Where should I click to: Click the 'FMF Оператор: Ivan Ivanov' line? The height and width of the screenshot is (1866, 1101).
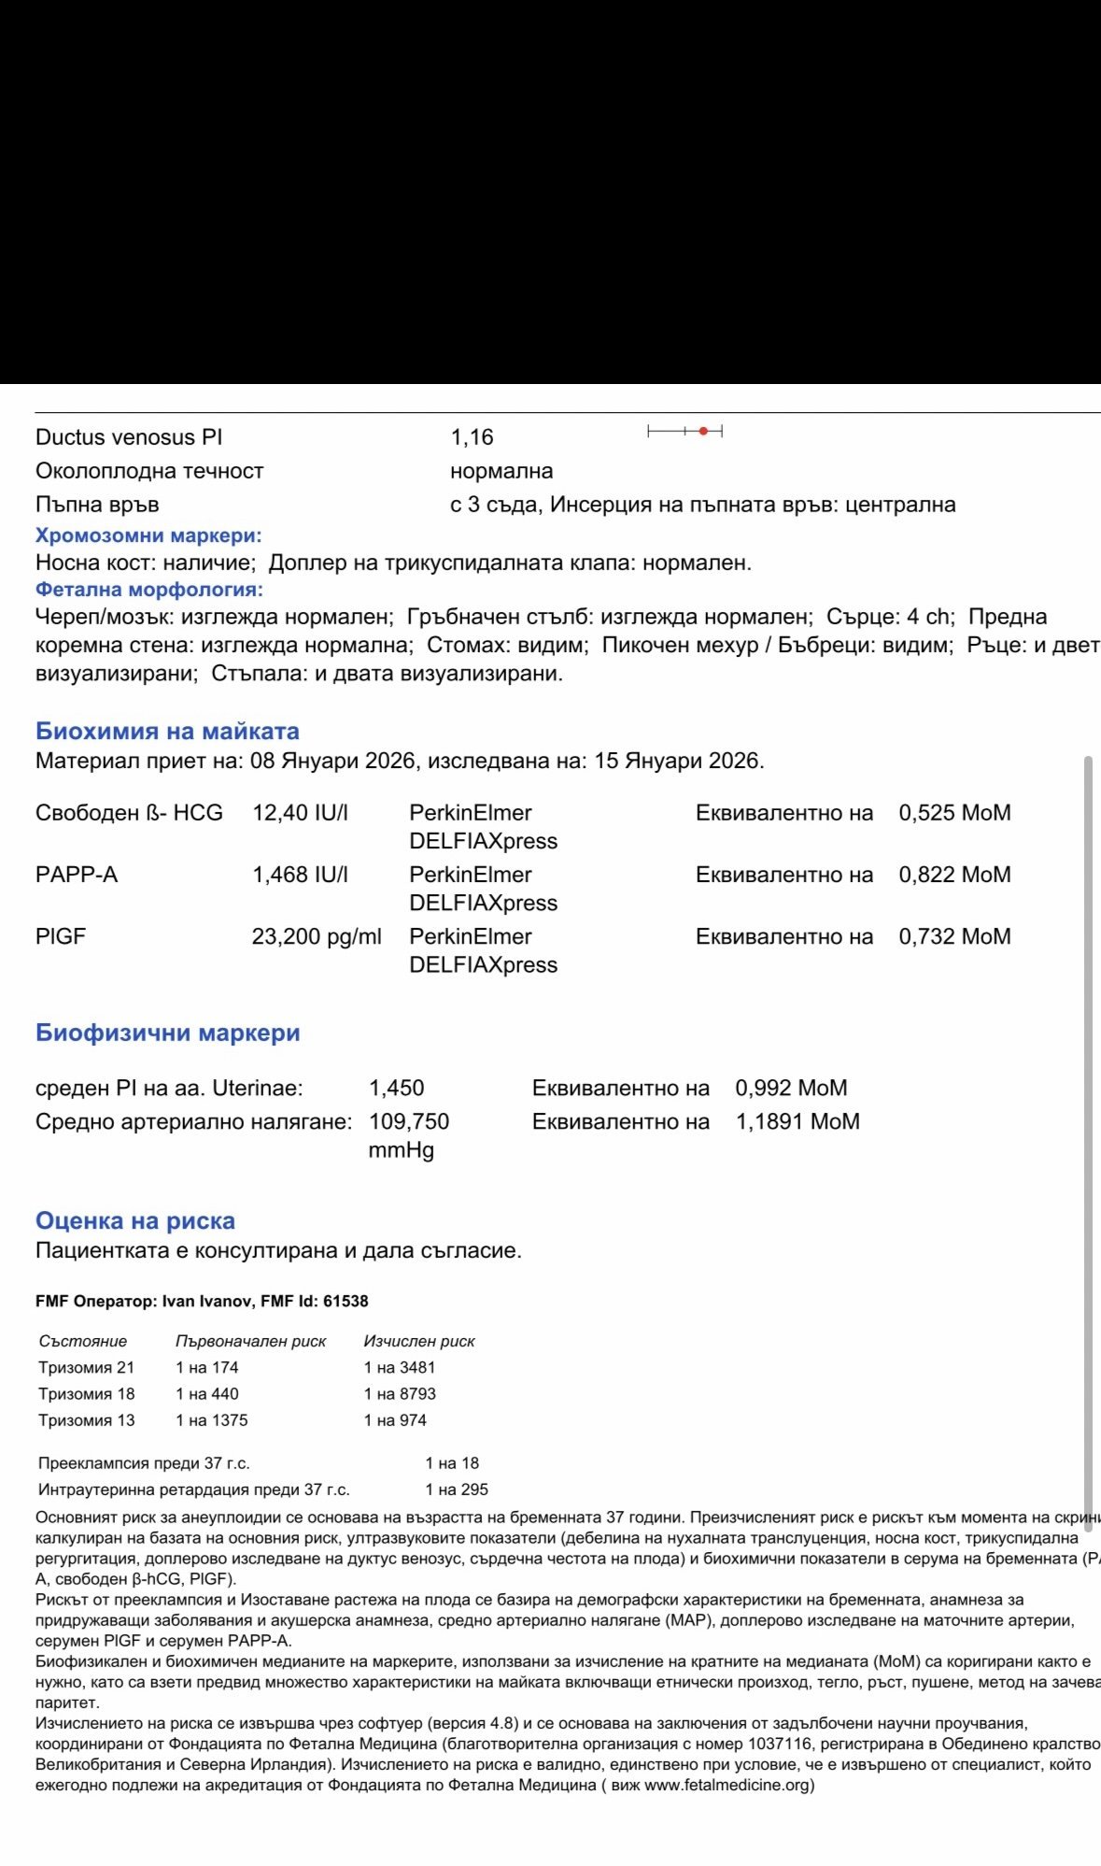202,1301
